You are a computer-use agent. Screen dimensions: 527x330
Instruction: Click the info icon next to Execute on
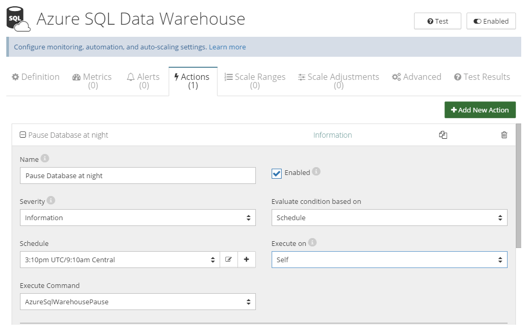(x=312, y=242)
